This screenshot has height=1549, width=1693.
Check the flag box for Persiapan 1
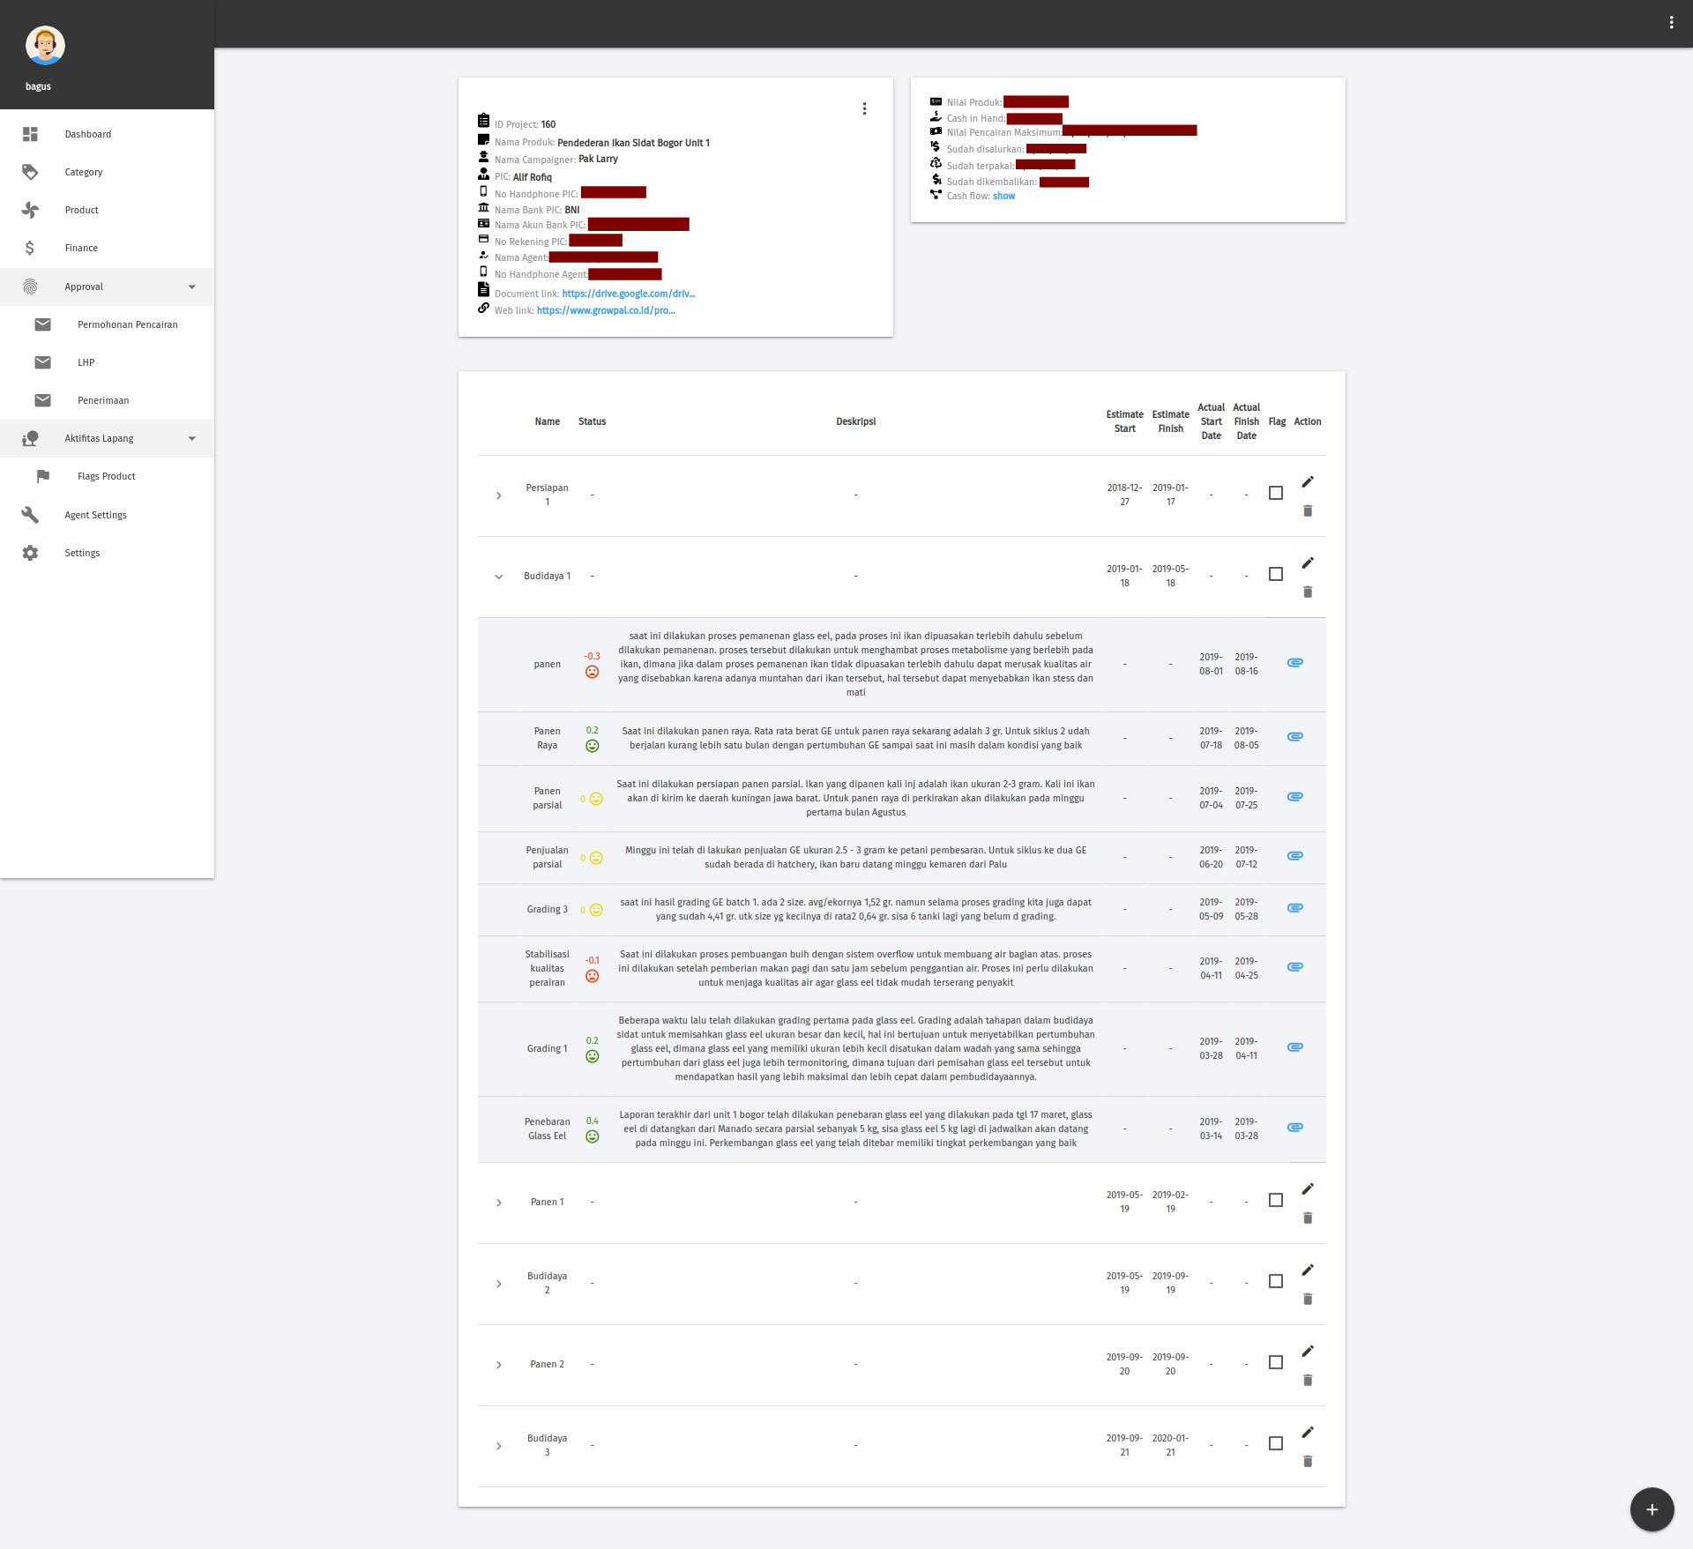coord(1275,493)
